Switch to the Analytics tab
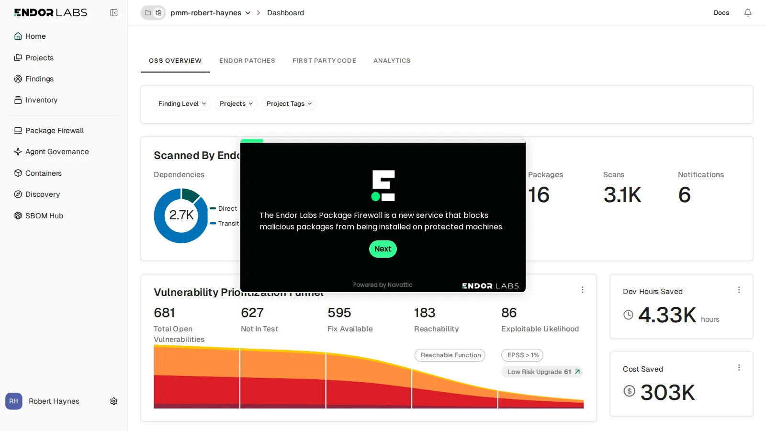The width and height of the screenshot is (766, 431). tap(392, 61)
